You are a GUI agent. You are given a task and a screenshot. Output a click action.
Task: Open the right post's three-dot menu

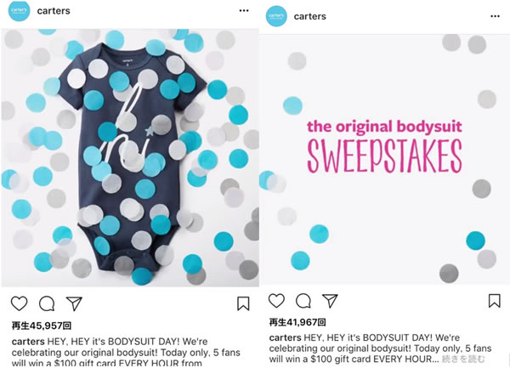[495, 16]
